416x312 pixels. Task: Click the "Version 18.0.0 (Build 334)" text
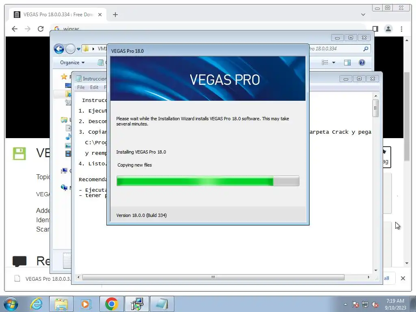(141, 215)
